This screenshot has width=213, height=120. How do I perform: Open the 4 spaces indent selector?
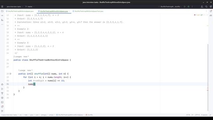(x=204, y=115)
